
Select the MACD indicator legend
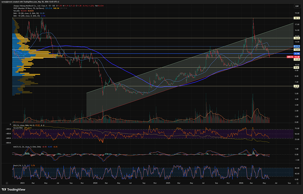27,147
